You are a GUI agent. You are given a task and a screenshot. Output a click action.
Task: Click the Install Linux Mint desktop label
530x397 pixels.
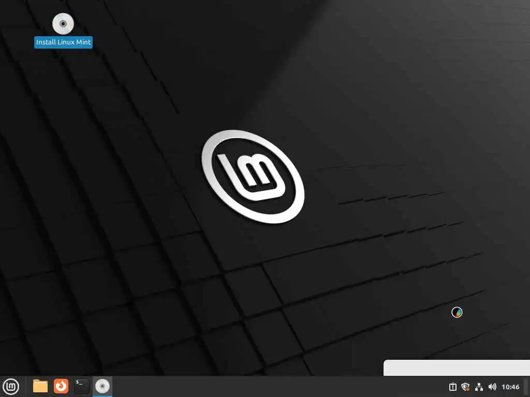click(x=63, y=42)
